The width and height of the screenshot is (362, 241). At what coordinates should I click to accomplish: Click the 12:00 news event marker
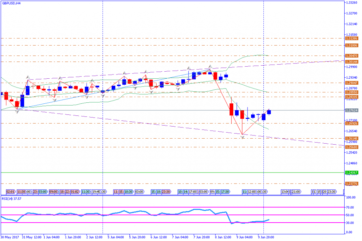[252, 192]
